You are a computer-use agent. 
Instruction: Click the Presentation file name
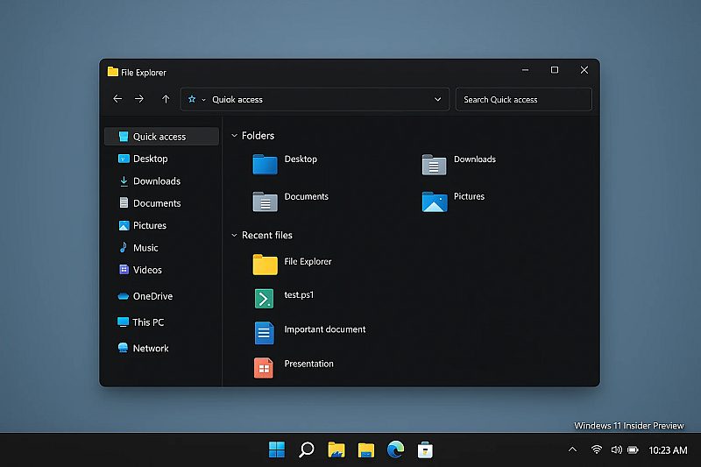[x=309, y=364]
